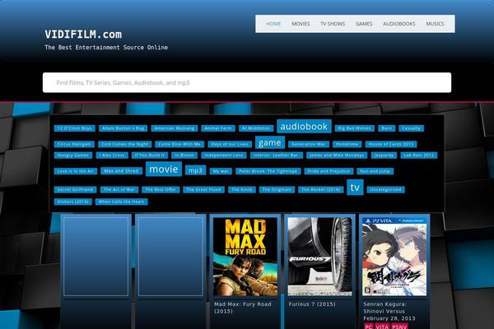Image resolution: width=494 pixels, height=329 pixels.
Task: Open the I Alex Cross tag
Action: pos(112,155)
